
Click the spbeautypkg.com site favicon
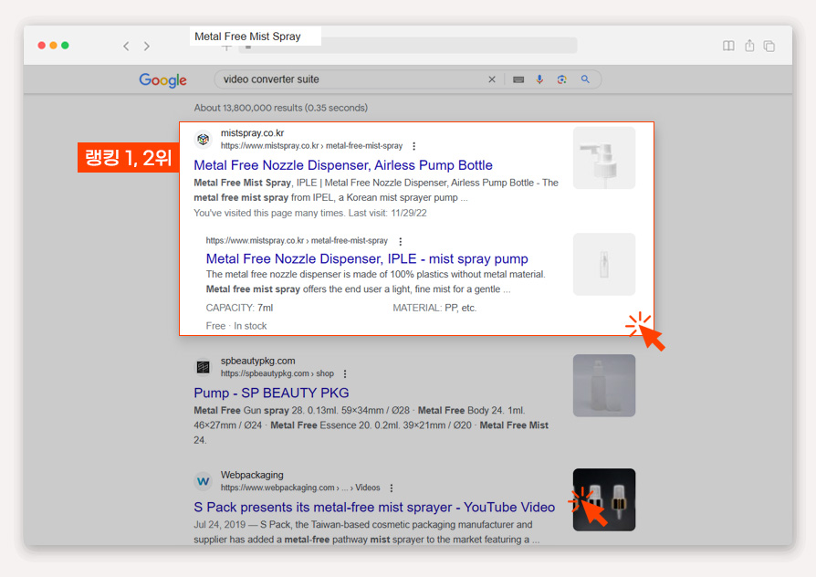203,367
